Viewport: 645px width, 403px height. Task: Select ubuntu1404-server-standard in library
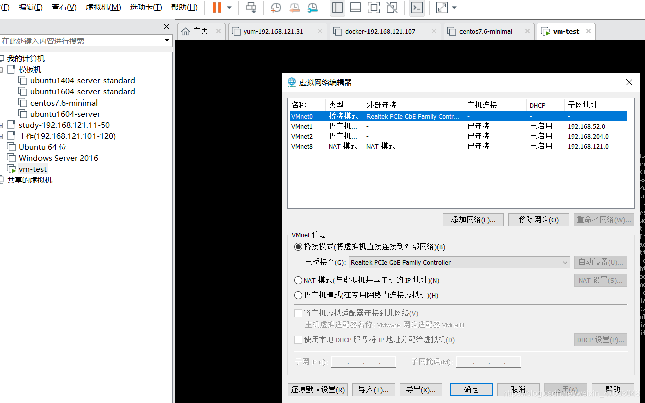pyautogui.click(x=82, y=80)
